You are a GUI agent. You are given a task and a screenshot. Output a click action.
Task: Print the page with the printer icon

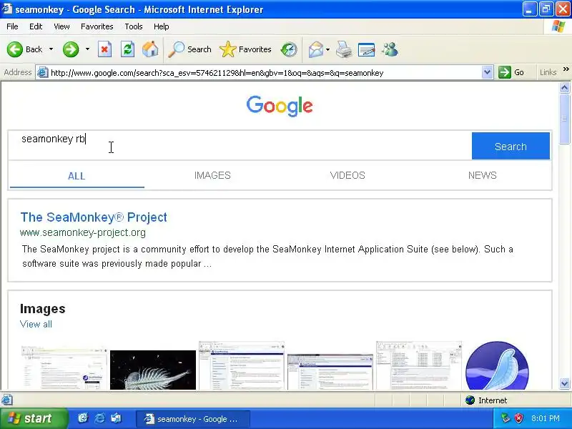(x=344, y=49)
